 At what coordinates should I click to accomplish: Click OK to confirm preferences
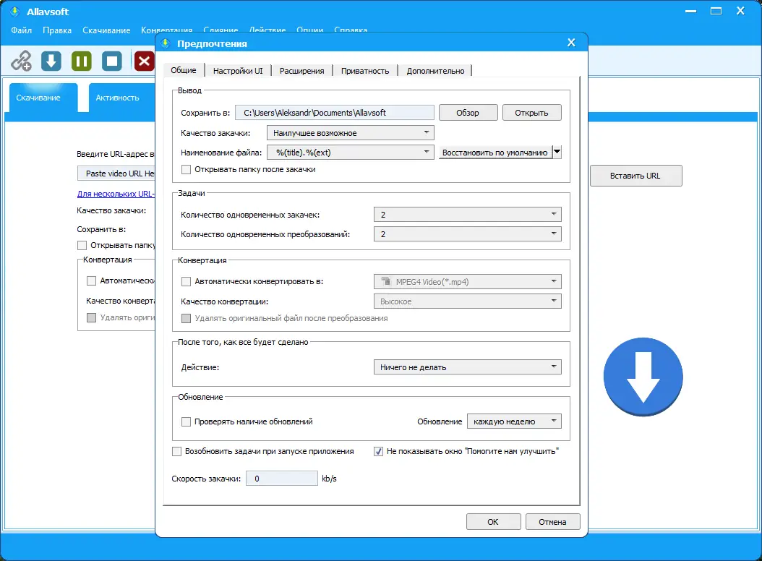[493, 522]
